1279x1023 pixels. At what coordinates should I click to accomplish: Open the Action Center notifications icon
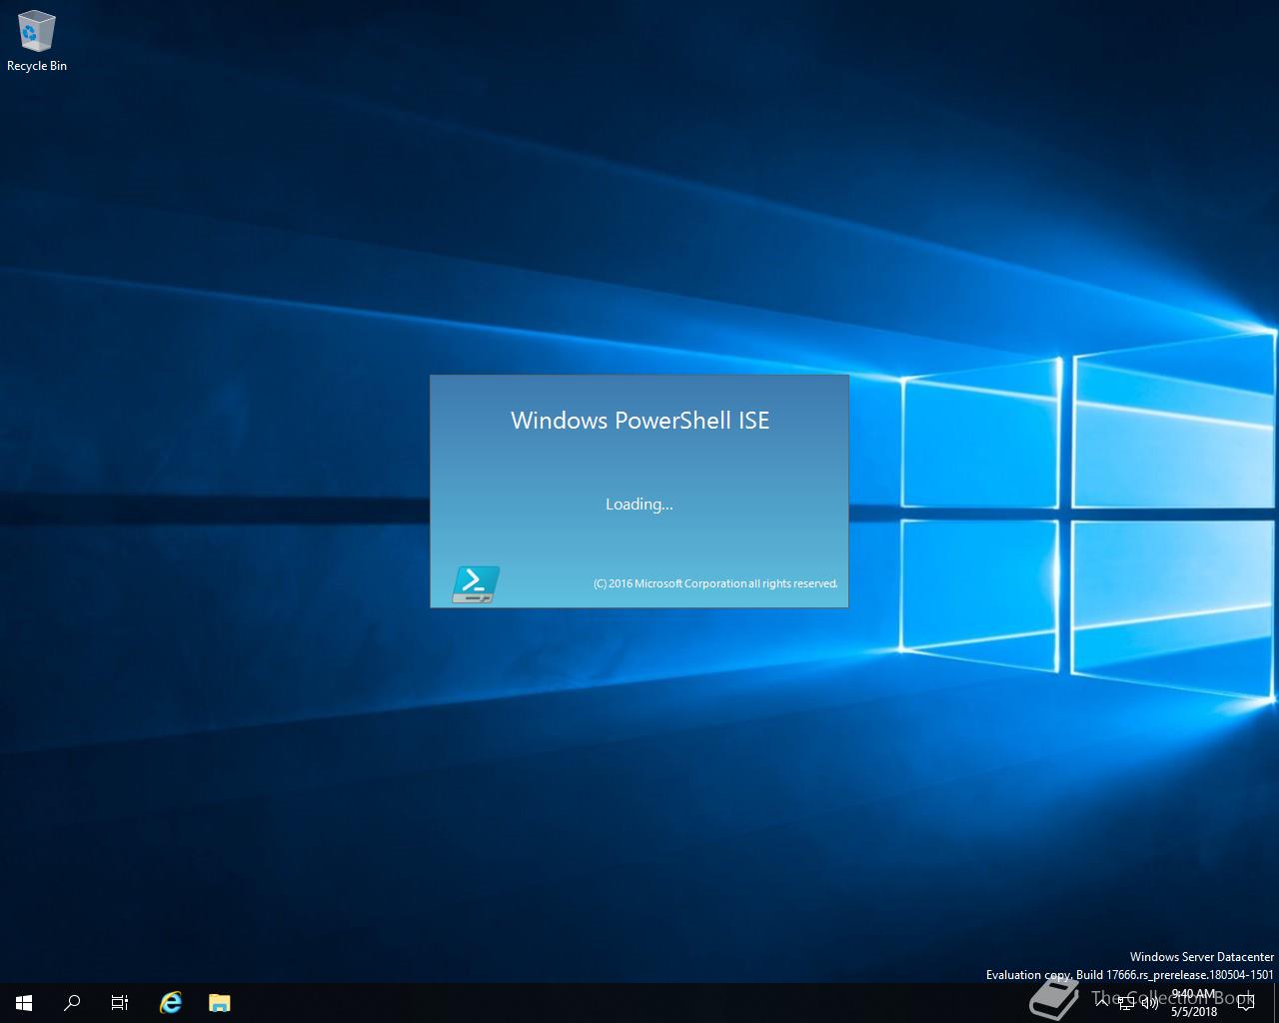click(1246, 1003)
